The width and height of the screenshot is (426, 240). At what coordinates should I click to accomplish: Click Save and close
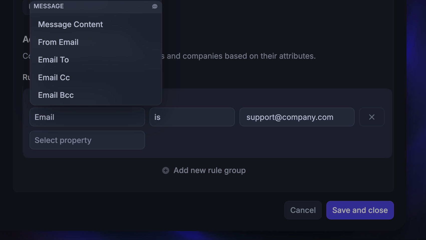(x=360, y=210)
